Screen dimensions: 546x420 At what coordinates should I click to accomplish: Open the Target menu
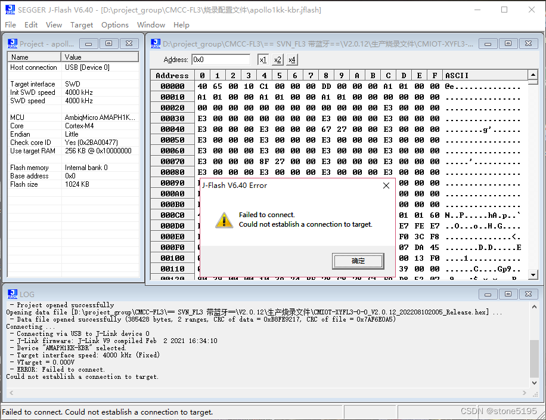tap(82, 24)
